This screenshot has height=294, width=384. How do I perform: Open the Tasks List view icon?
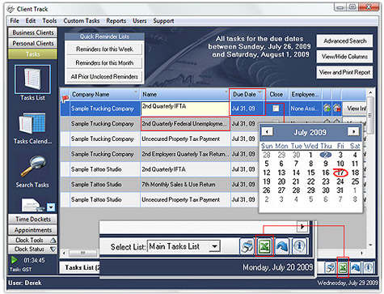pos(32,79)
